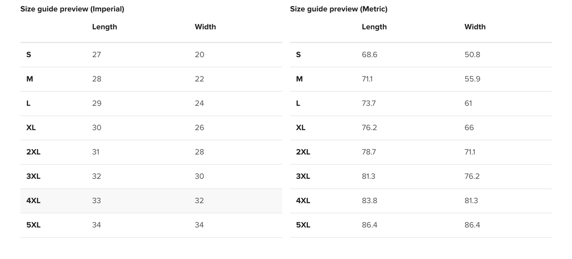The width and height of the screenshot is (572, 259).
Task: Click the Imperial width value 26 for XL
Action: pos(200,128)
